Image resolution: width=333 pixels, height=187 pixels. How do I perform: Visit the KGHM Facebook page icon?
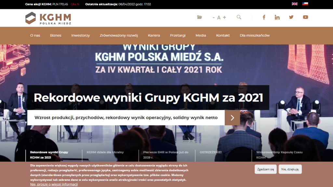264,17
